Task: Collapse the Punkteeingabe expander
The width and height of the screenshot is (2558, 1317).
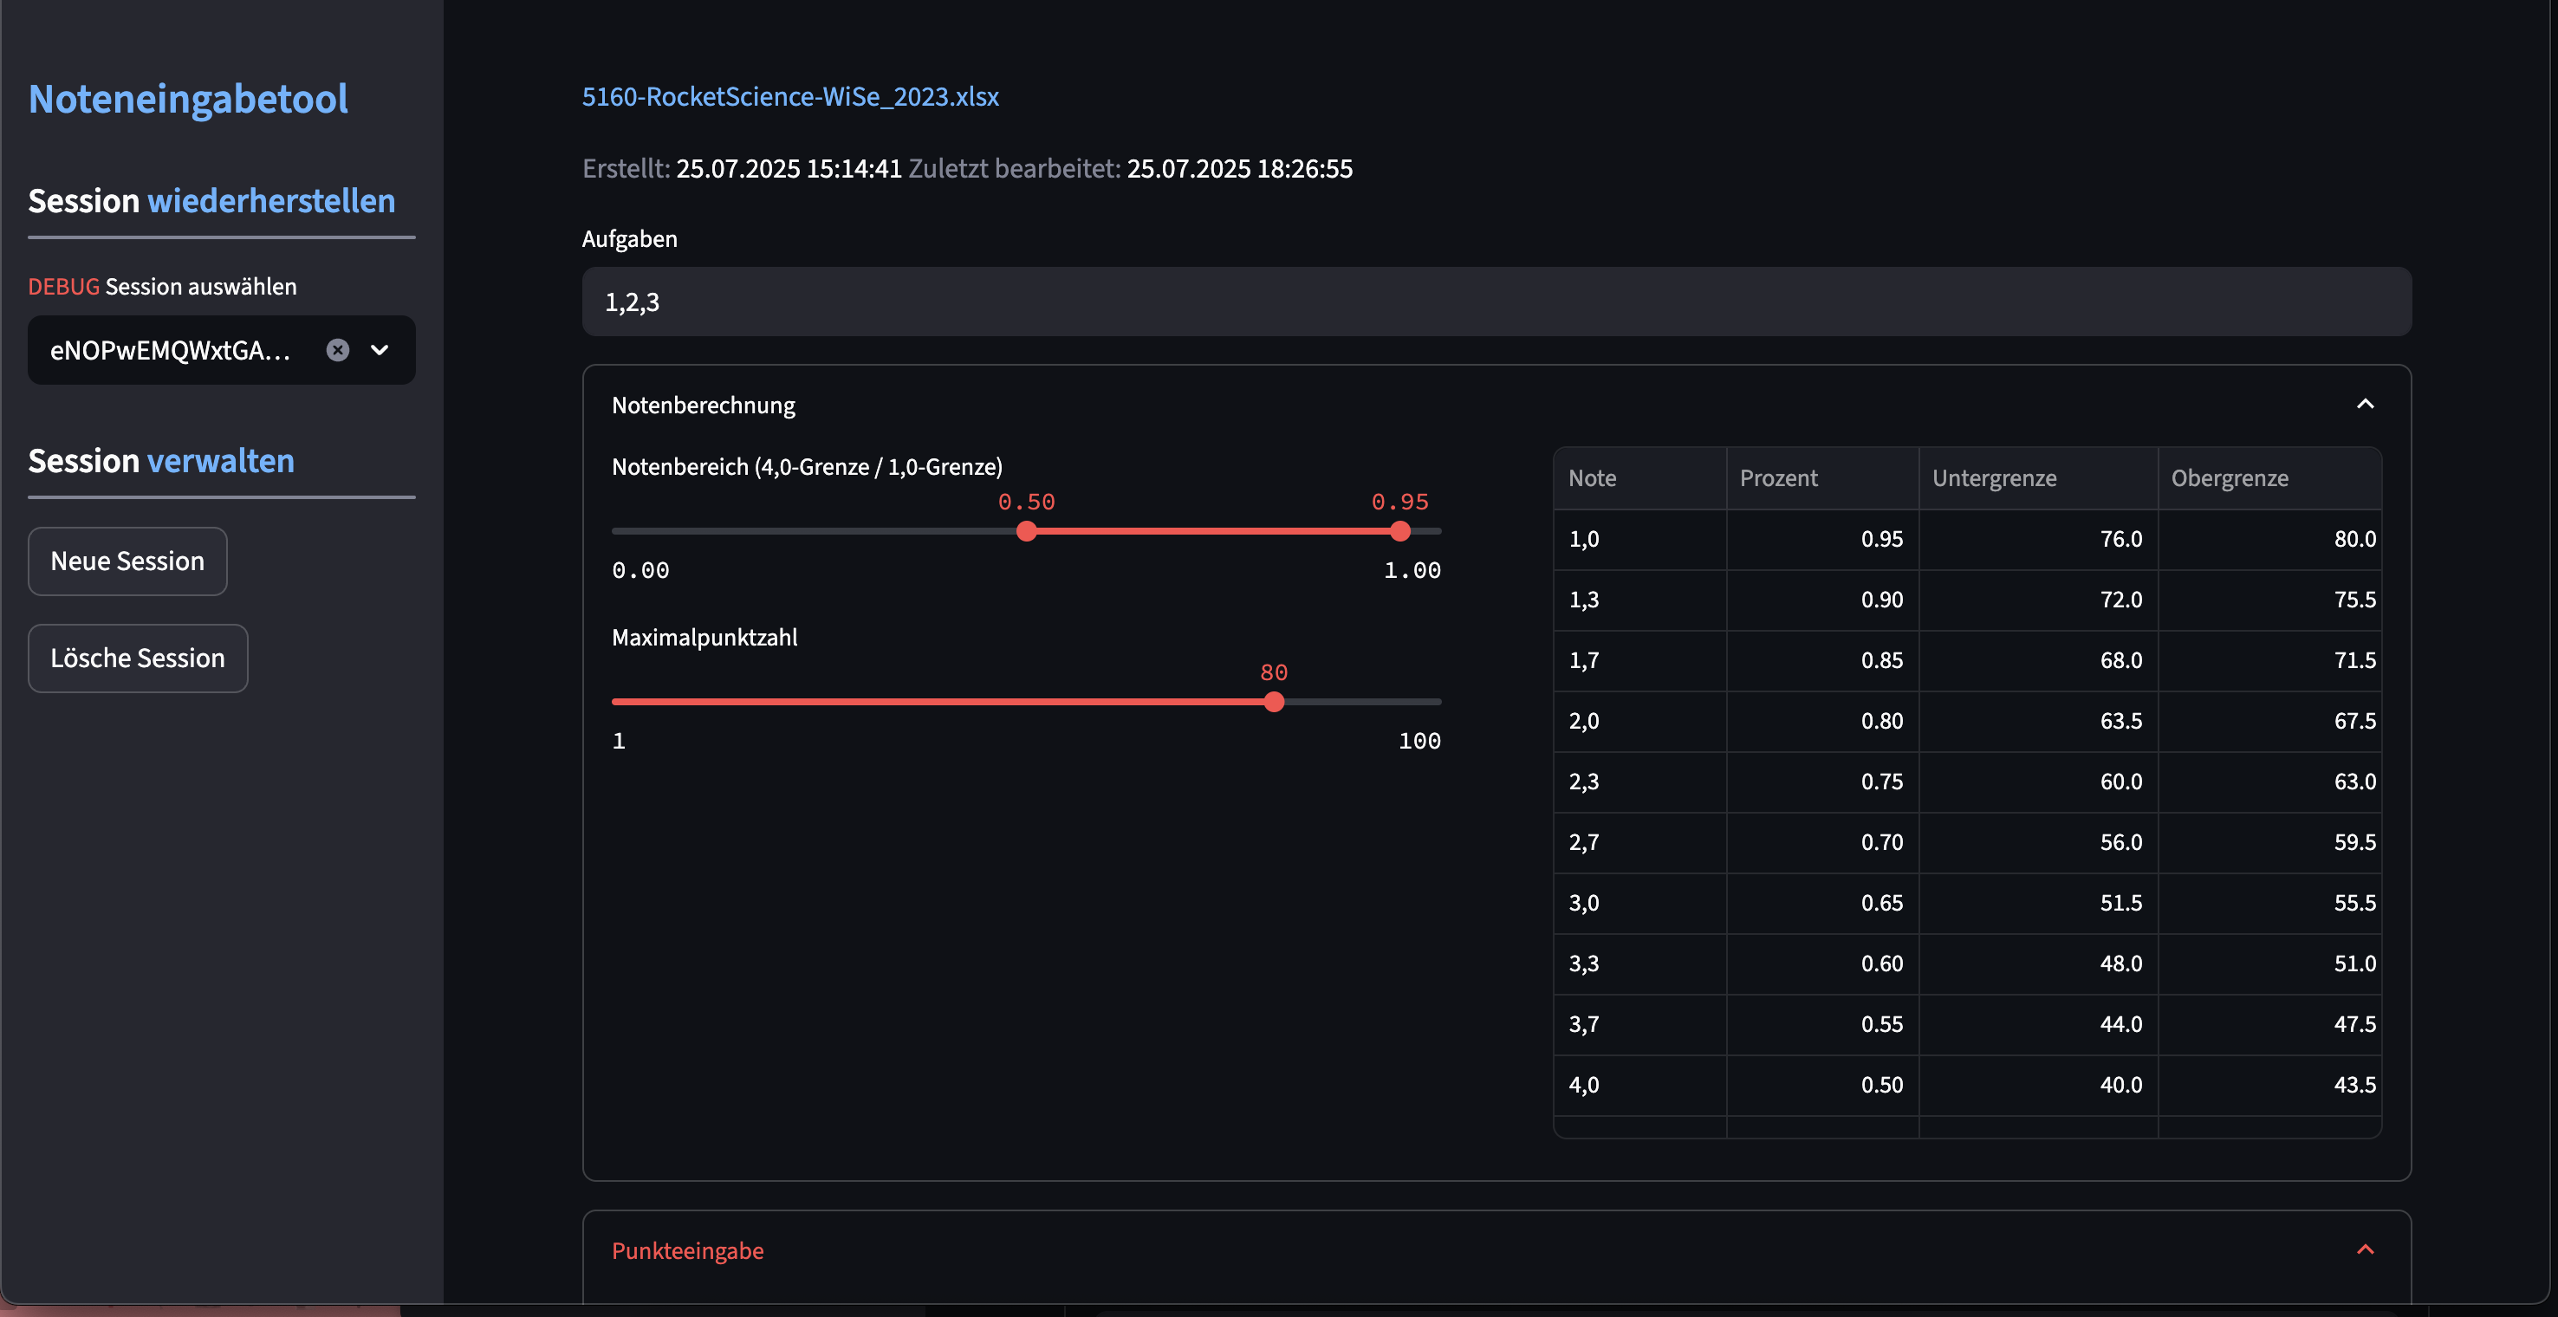Action: click(x=2365, y=1249)
